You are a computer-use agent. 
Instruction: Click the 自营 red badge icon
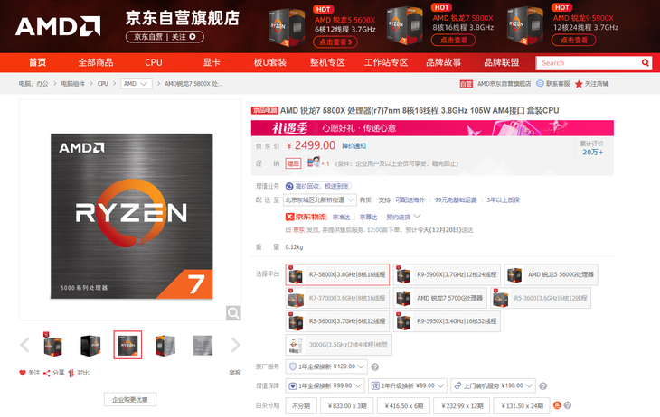(466, 84)
